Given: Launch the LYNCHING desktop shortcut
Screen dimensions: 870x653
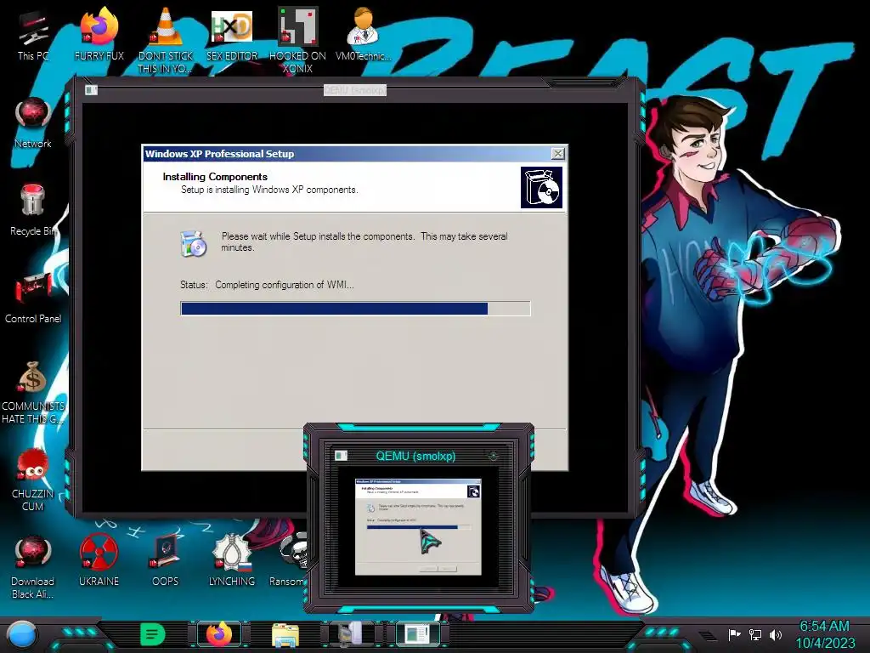Looking at the screenshot, I should tap(232, 561).
